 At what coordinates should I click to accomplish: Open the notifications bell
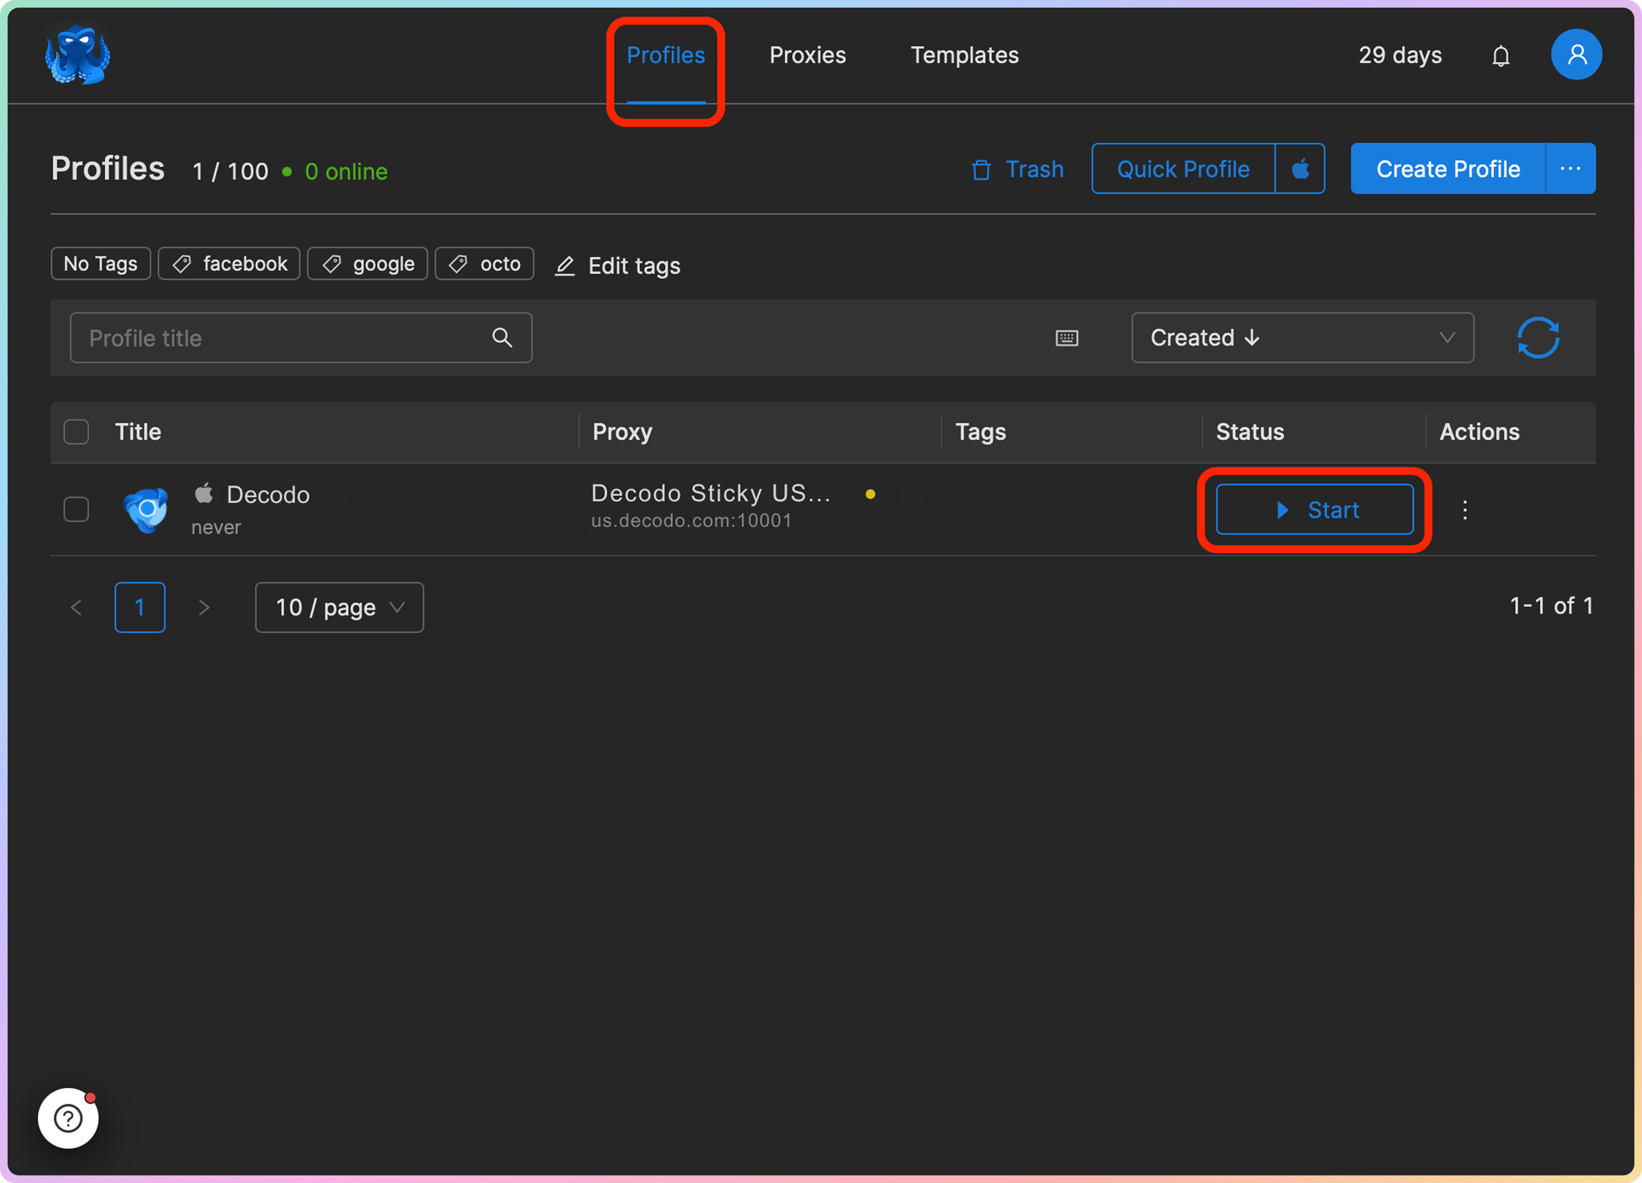tap(1501, 56)
